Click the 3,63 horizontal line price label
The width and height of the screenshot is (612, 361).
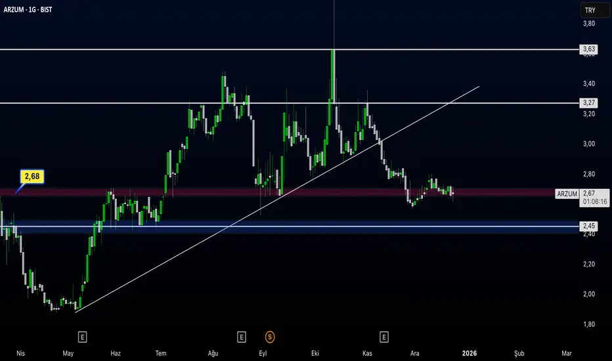pos(588,49)
